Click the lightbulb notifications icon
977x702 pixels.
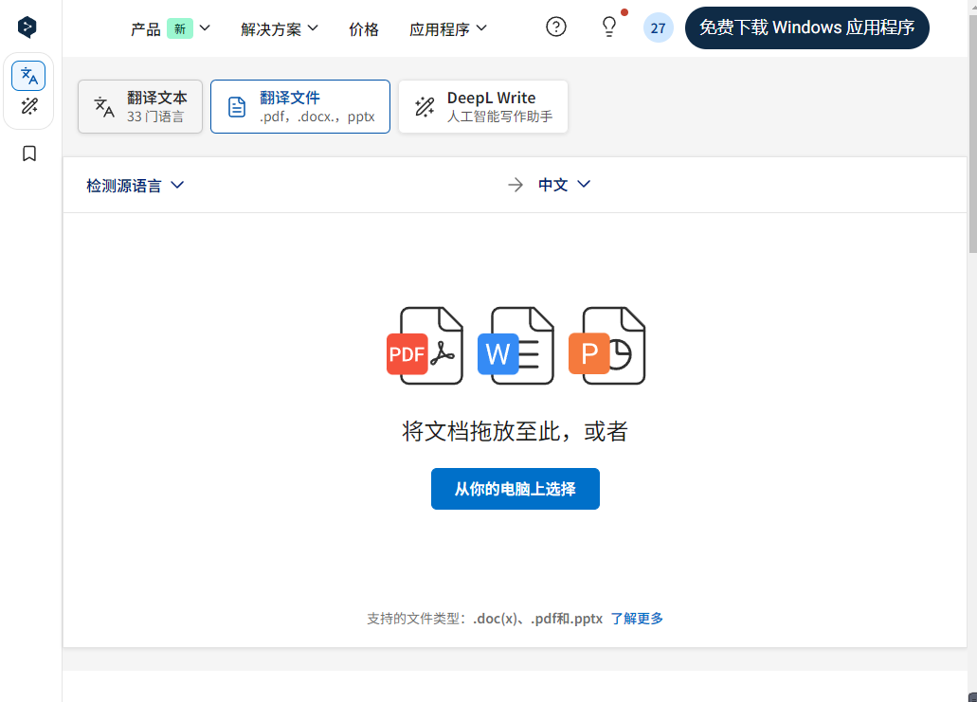coord(608,27)
